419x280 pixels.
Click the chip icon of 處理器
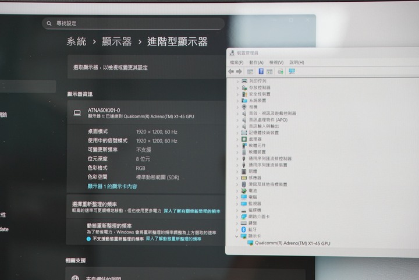coord(244,139)
